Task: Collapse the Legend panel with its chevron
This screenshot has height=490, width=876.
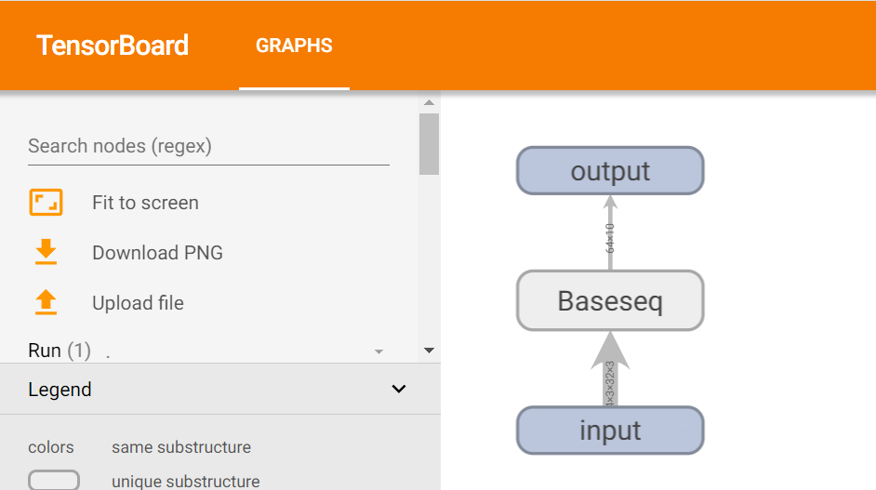Action: (x=399, y=389)
